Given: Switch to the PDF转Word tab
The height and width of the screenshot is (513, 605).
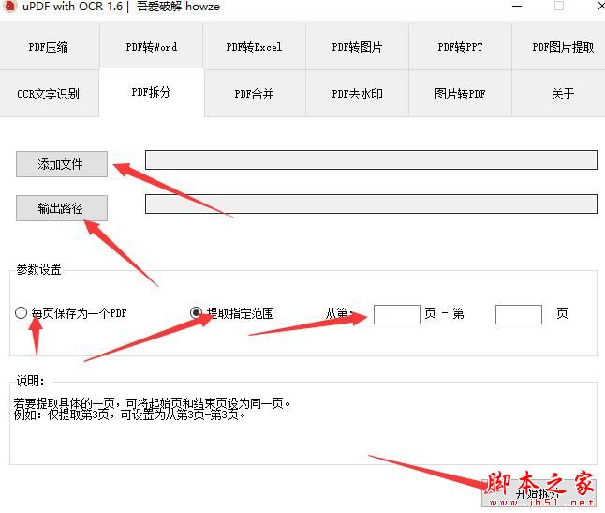Looking at the screenshot, I should [152, 46].
